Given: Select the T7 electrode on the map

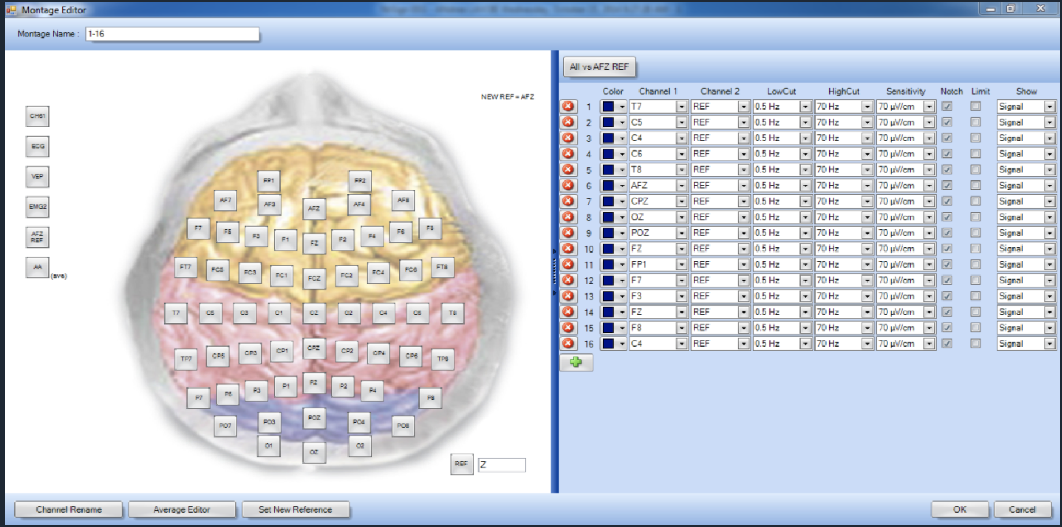Looking at the screenshot, I should click(x=175, y=313).
